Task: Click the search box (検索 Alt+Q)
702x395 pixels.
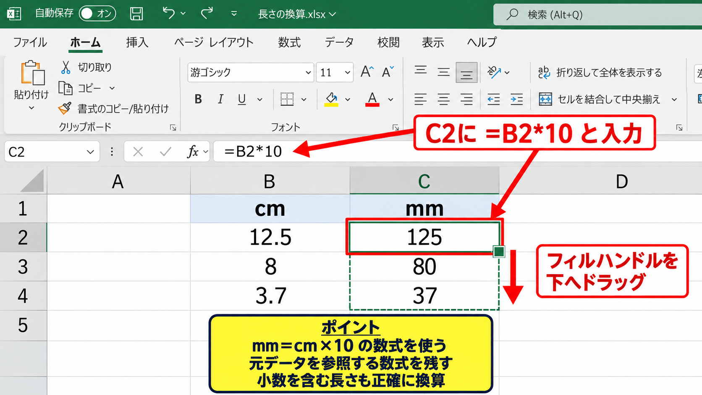Action: tap(597, 15)
